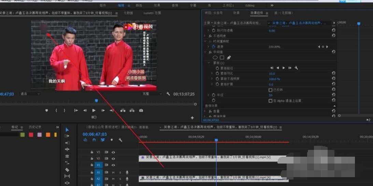Go to Out point
Screen dimensions: 373x186
pyautogui.click(x=112, y=110)
